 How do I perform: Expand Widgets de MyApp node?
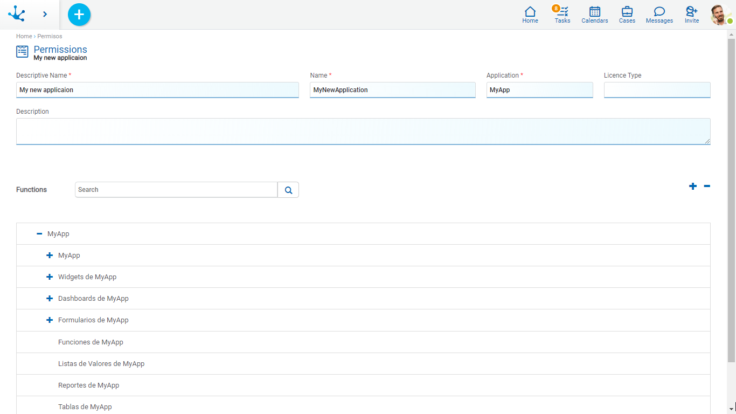(x=50, y=277)
